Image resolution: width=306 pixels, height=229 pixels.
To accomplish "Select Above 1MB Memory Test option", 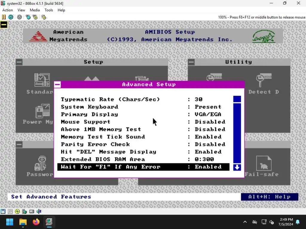I will point(143,129).
